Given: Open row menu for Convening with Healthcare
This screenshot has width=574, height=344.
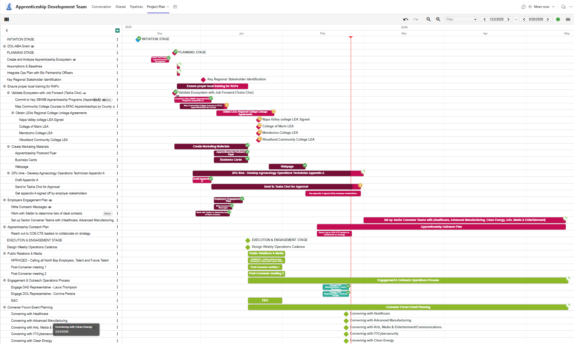Looking at the screenshot, I should point(117,314).
